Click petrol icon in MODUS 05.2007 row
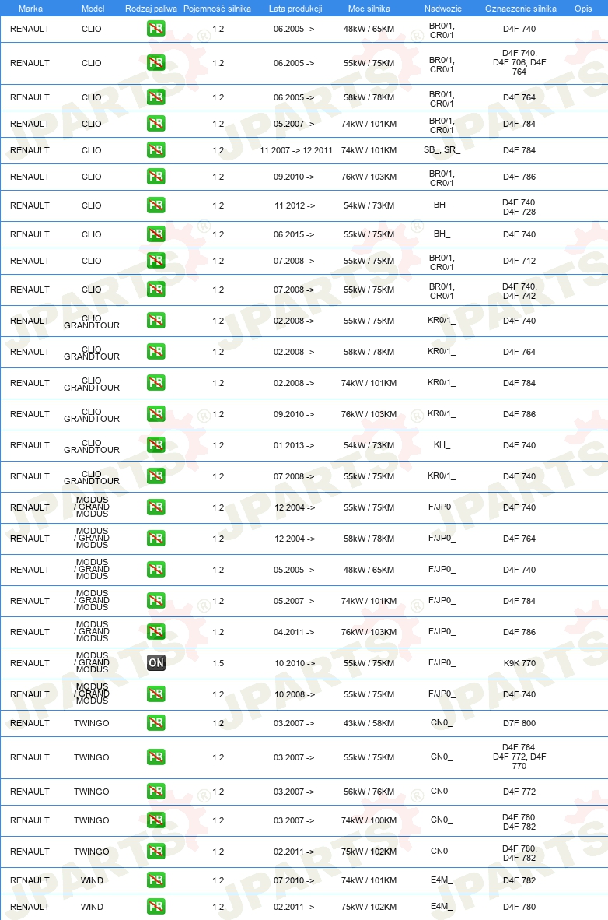Image resolution: width=608 pixels, height=920 pixels. (x=156, y=601)
